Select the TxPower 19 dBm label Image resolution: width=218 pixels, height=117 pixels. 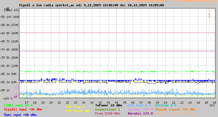tap(108, 105)
